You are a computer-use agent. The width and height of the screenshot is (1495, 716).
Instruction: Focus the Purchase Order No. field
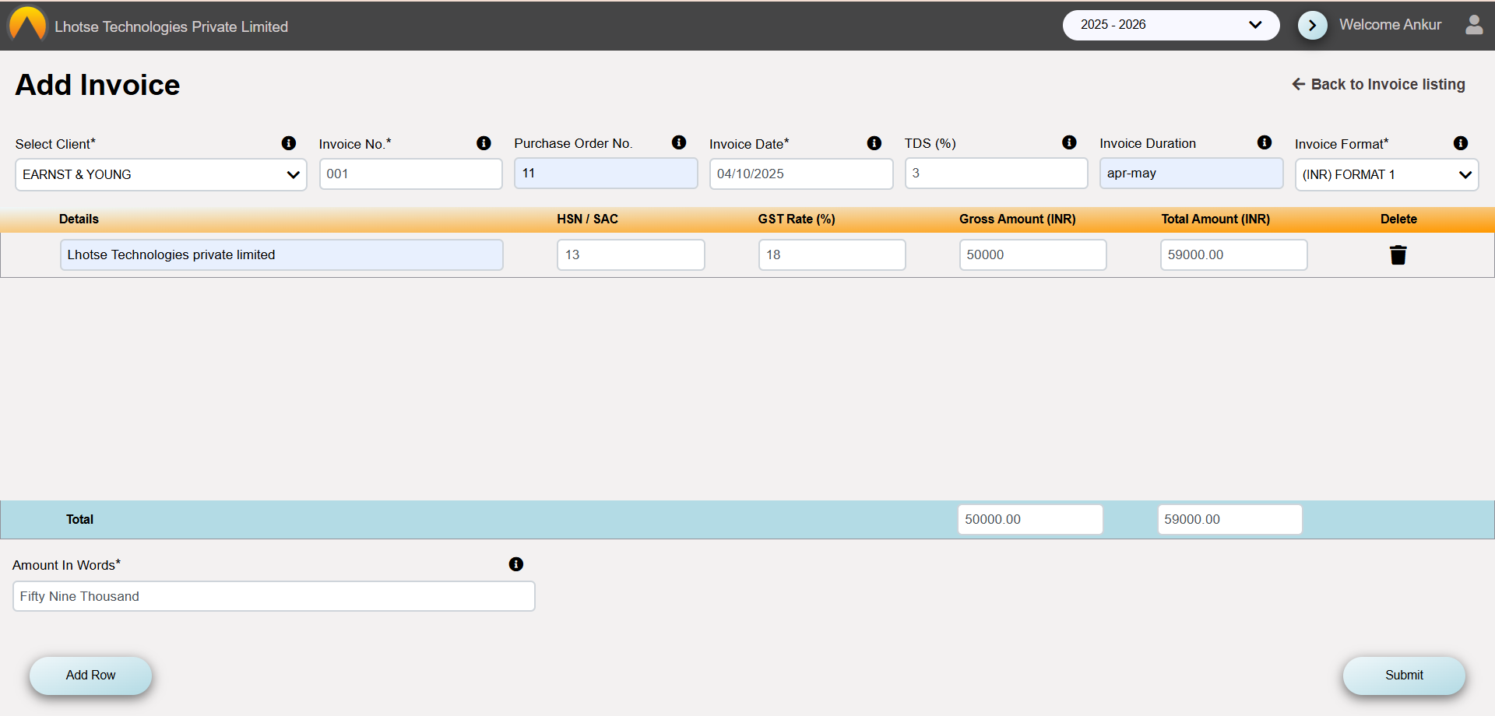606,173
